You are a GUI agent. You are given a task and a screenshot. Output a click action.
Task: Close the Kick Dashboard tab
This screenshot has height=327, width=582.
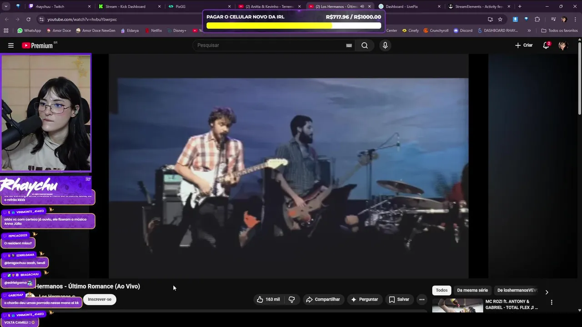coord(159,6)
